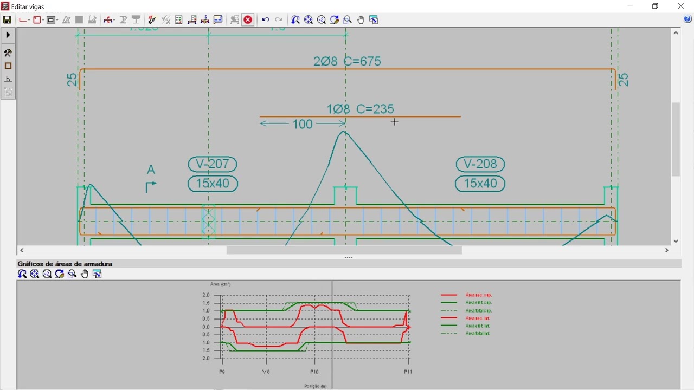Click the 2Ø8 C=675 reinforcement text
694x390 pixels.
347,61
